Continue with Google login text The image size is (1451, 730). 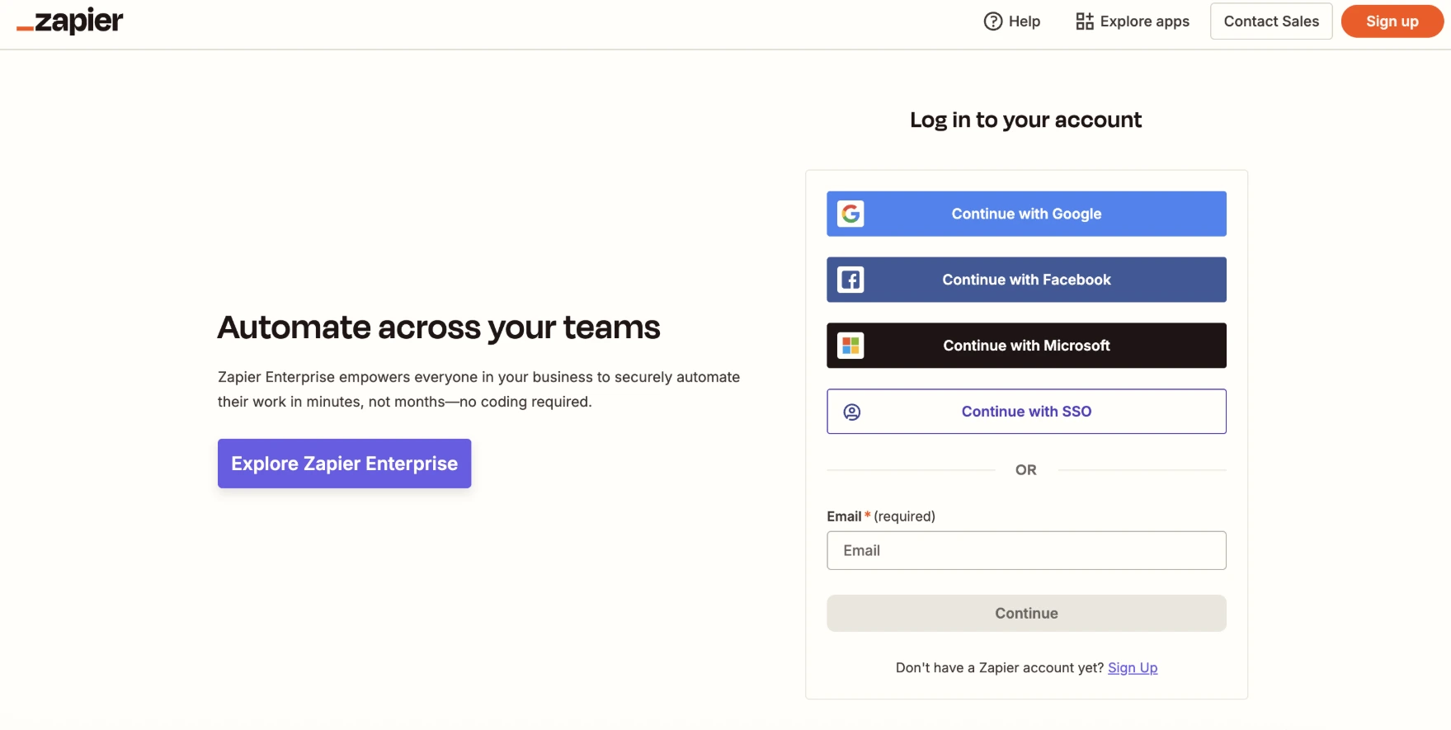coord(1026,214)
